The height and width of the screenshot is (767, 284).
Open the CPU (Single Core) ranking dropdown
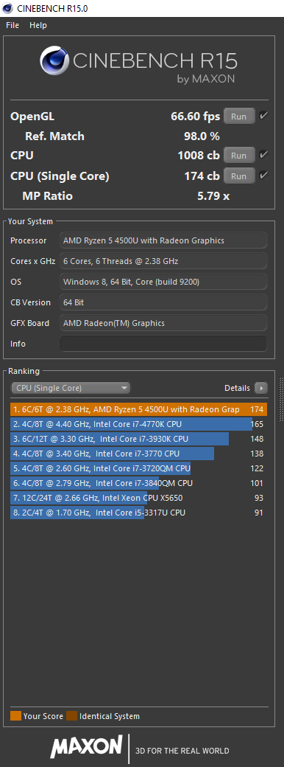71,388
